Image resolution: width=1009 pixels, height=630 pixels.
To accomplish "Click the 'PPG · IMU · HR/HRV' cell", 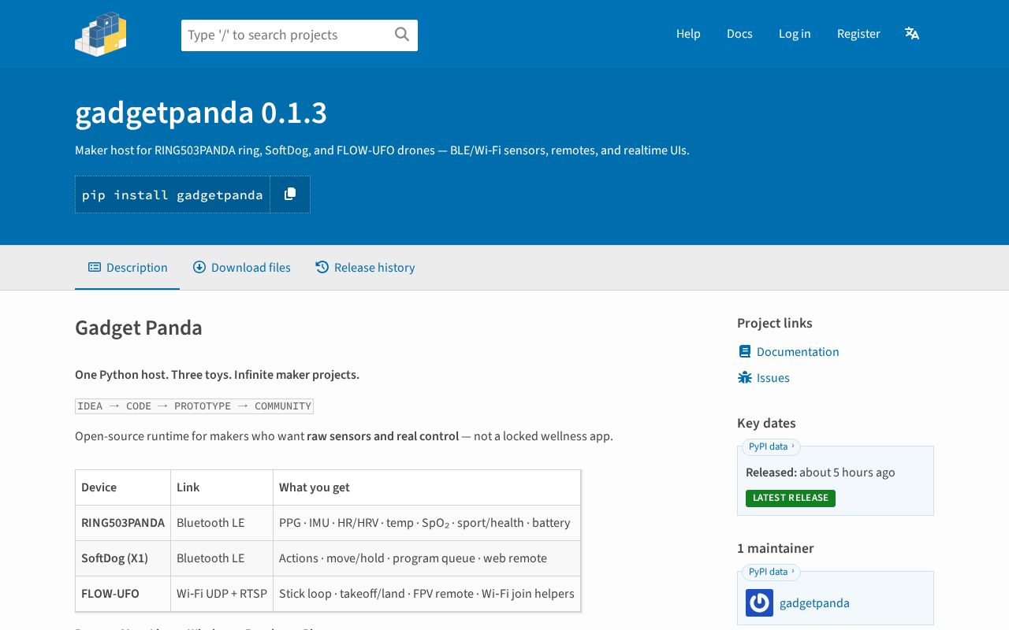I will click(426, 522).
